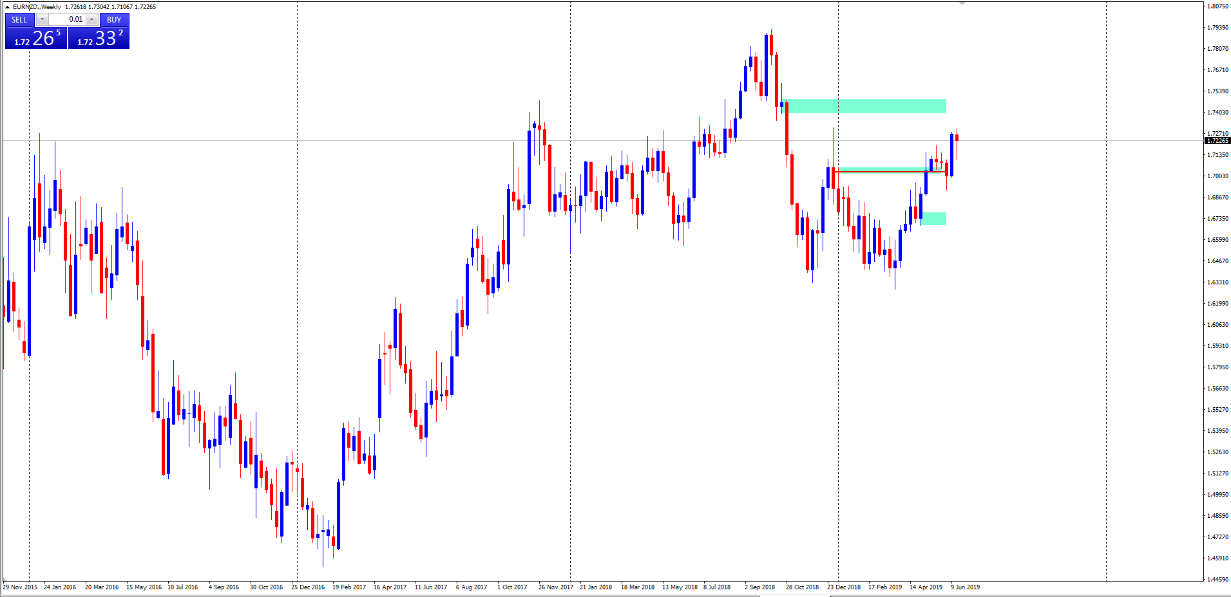
Task: Decrease lot volume with down arrow
Action: point(42,19)
